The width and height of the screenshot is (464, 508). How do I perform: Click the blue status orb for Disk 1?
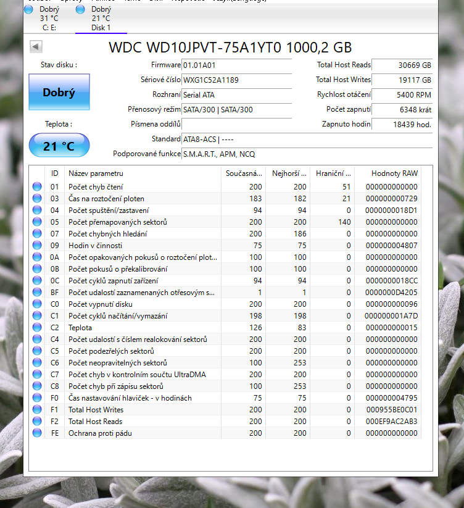[80, 9]
